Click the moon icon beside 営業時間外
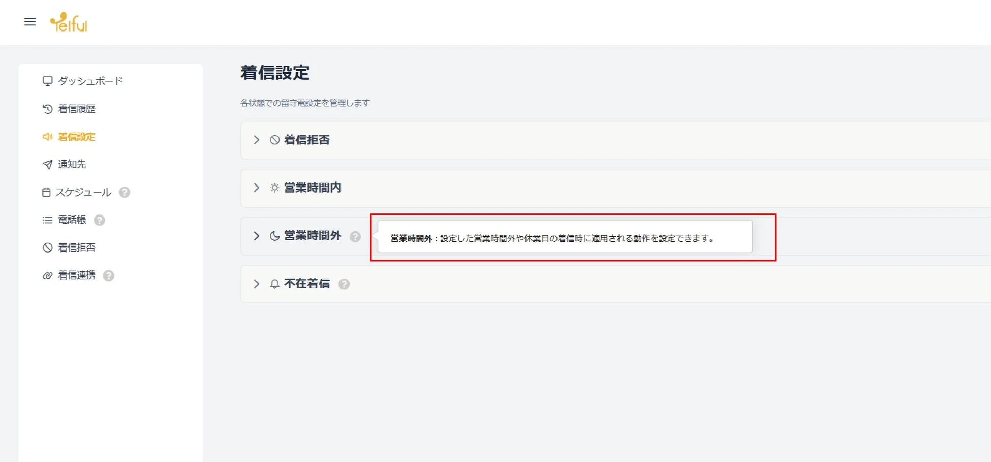Screen dimensions: 991x462 pos(274,235)
